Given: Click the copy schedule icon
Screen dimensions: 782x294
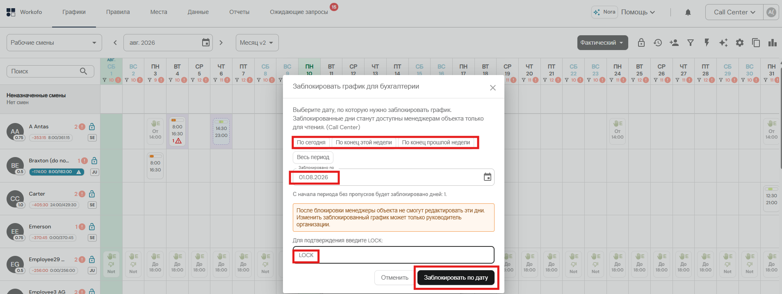Looking at the screenshot, I should [x=756, y=43].
